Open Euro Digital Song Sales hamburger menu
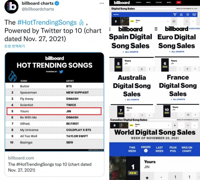This screenshot has height=180, width=200. (x=156, y=29)
